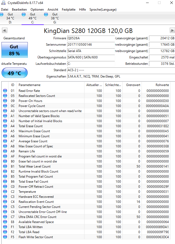Click the Rohwerte column header
The width and height of the screenshot is (175, 244).
point(156,85)
